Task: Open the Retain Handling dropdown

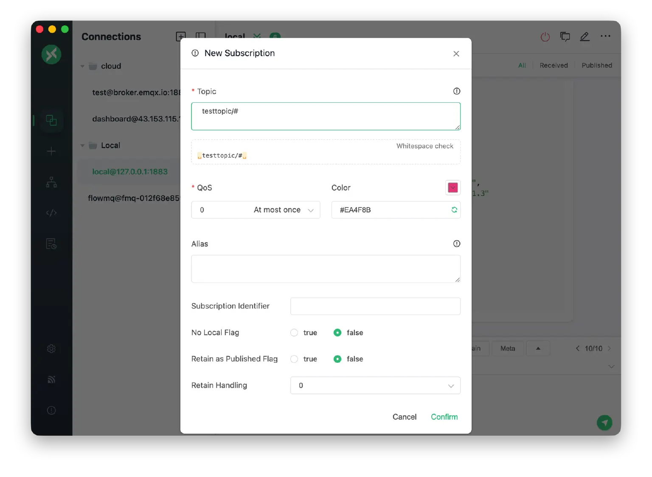Action: (x=375, y=385)
